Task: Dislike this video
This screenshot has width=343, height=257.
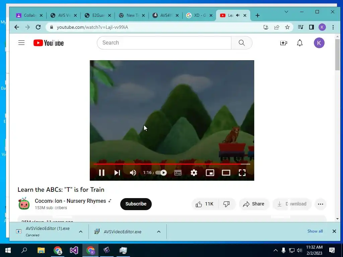Action: [x=227, y=204]
